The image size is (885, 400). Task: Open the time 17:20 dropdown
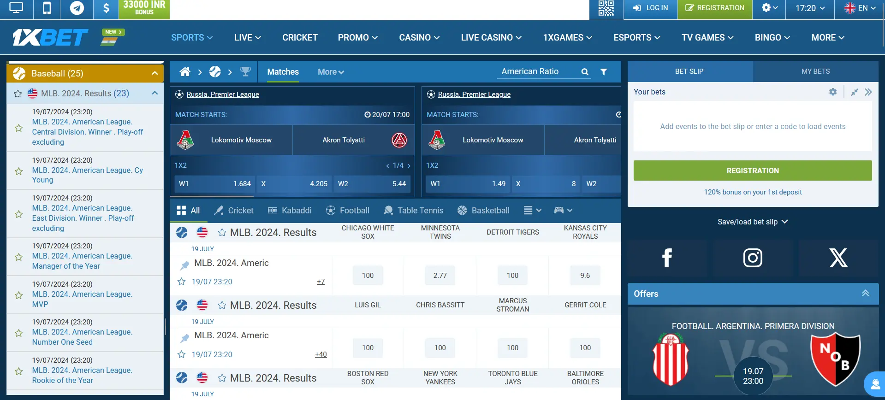[x=810, y=8]
